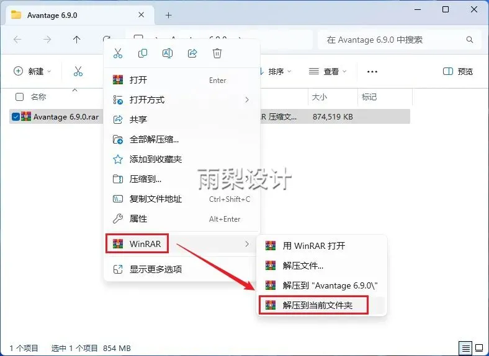Choose 全部解压缩... option
The width and height of the screenshot is (489, 356).
(x=181, y=139)
